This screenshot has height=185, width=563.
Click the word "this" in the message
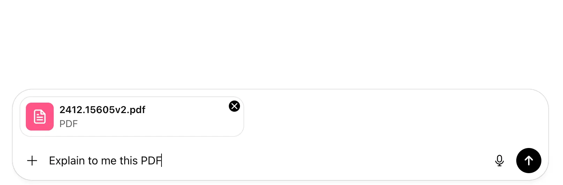pos(129,161)
